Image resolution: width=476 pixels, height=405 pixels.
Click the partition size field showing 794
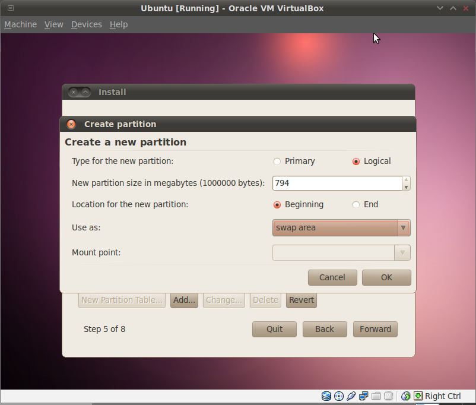pyautogui.click(x=337, y=183)
